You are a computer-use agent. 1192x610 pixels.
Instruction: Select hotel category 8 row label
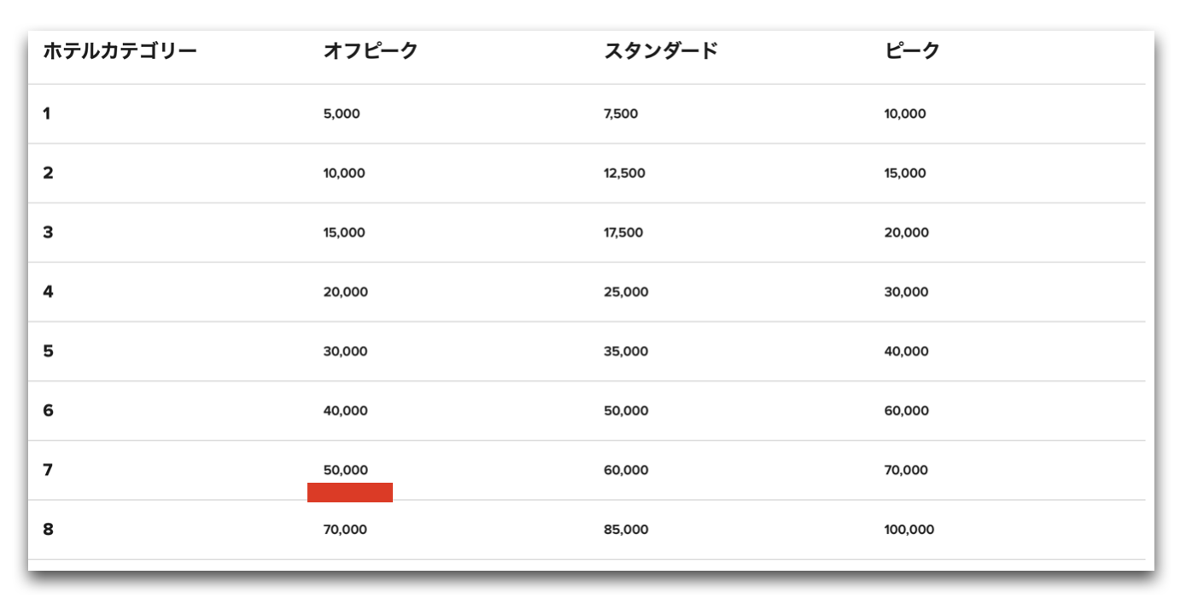tap(48, 529)
